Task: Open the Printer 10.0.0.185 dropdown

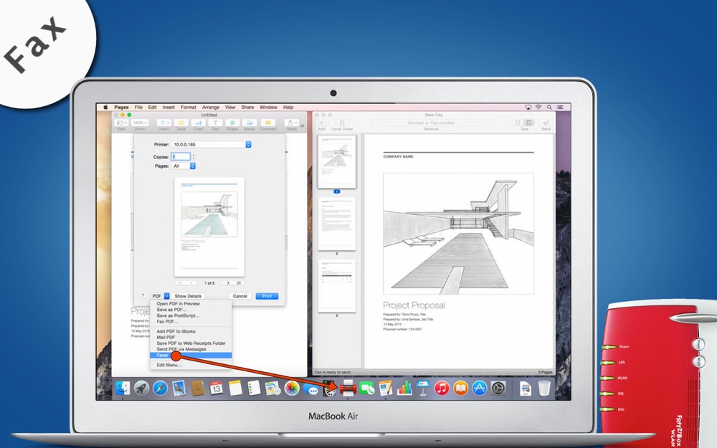Action: 212,145
